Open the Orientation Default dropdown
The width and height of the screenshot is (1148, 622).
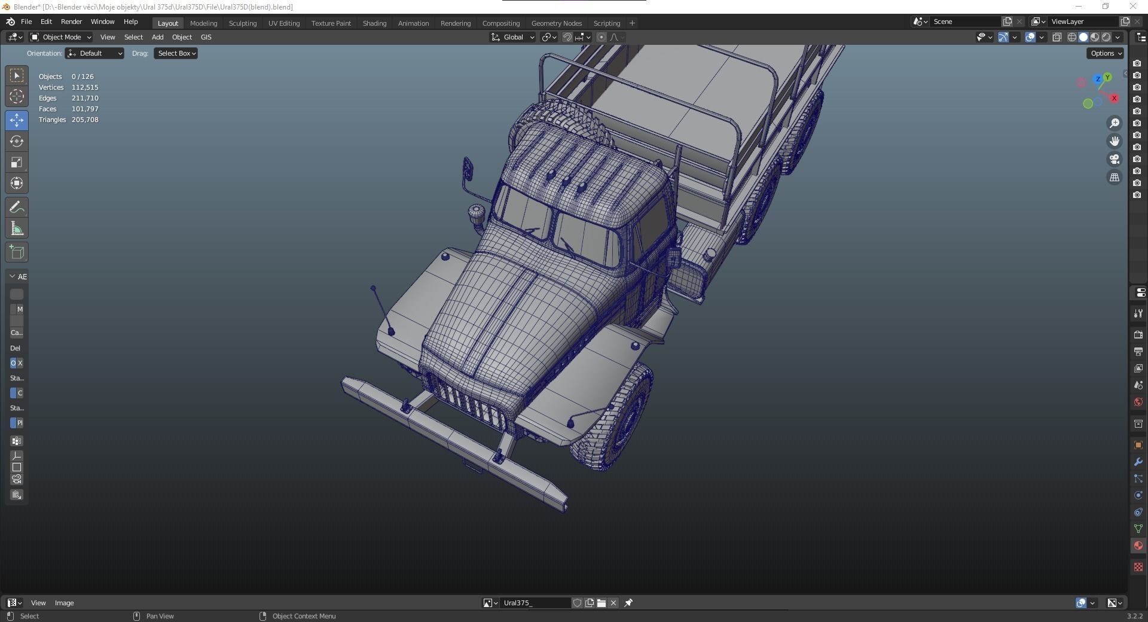click(x=94, y=53)
